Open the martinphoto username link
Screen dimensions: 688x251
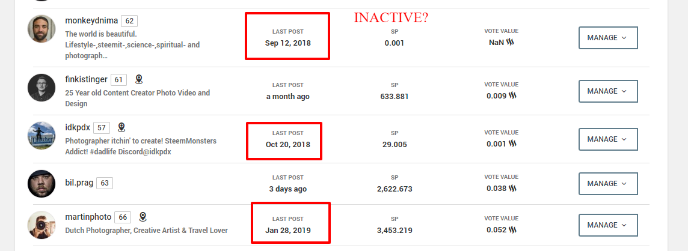(88, 217)
